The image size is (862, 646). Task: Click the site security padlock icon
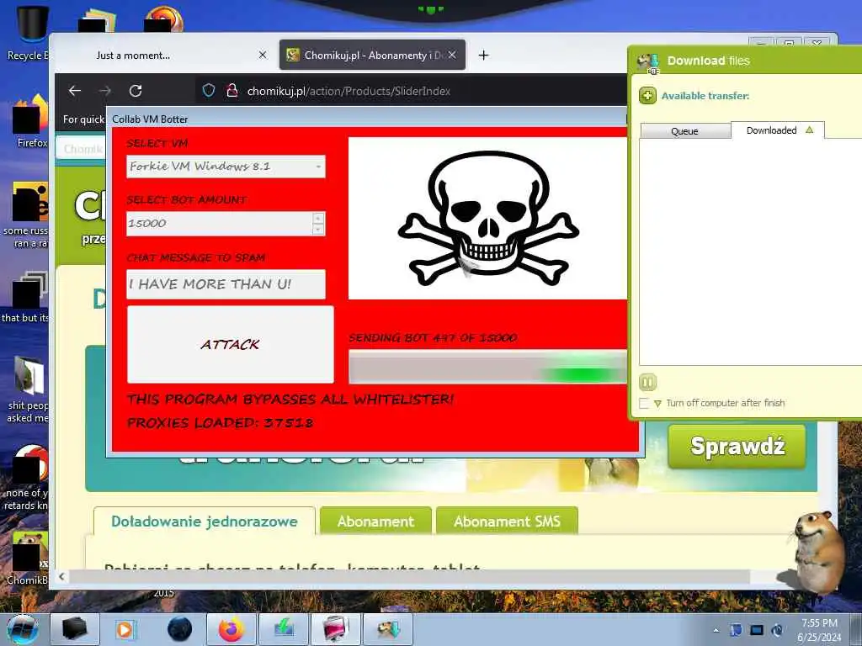[231, 91]
